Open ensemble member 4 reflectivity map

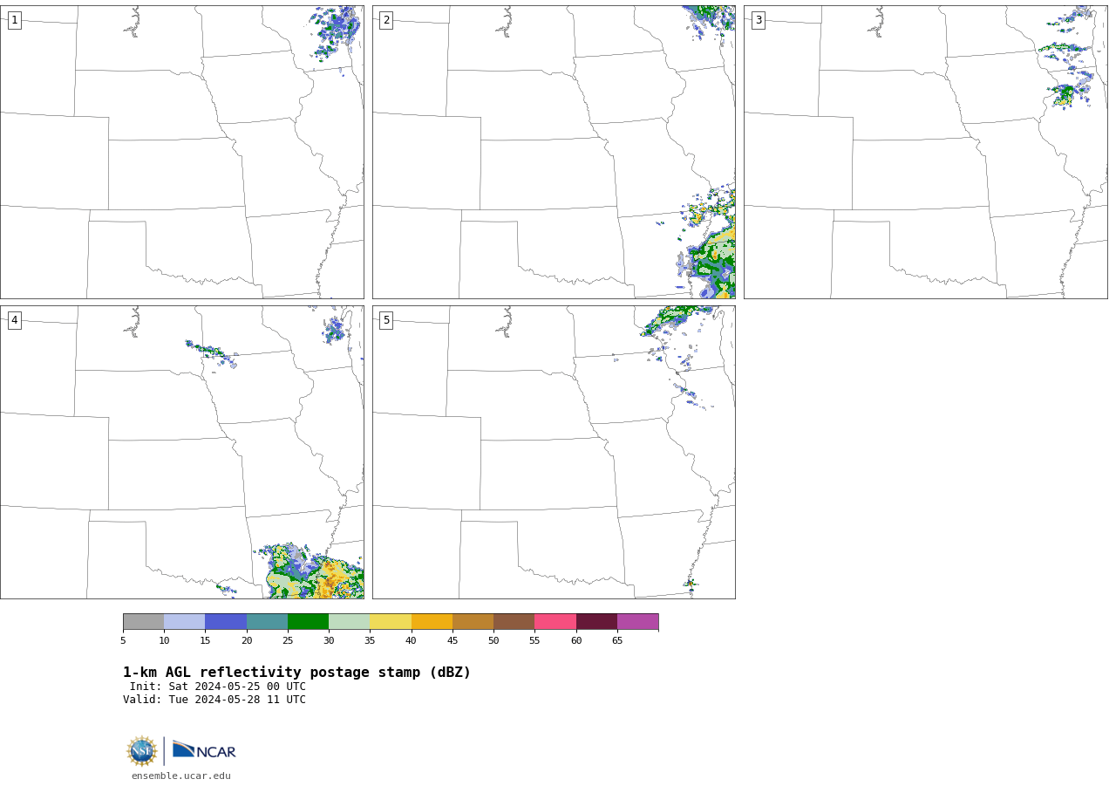[x=181, y=452]
